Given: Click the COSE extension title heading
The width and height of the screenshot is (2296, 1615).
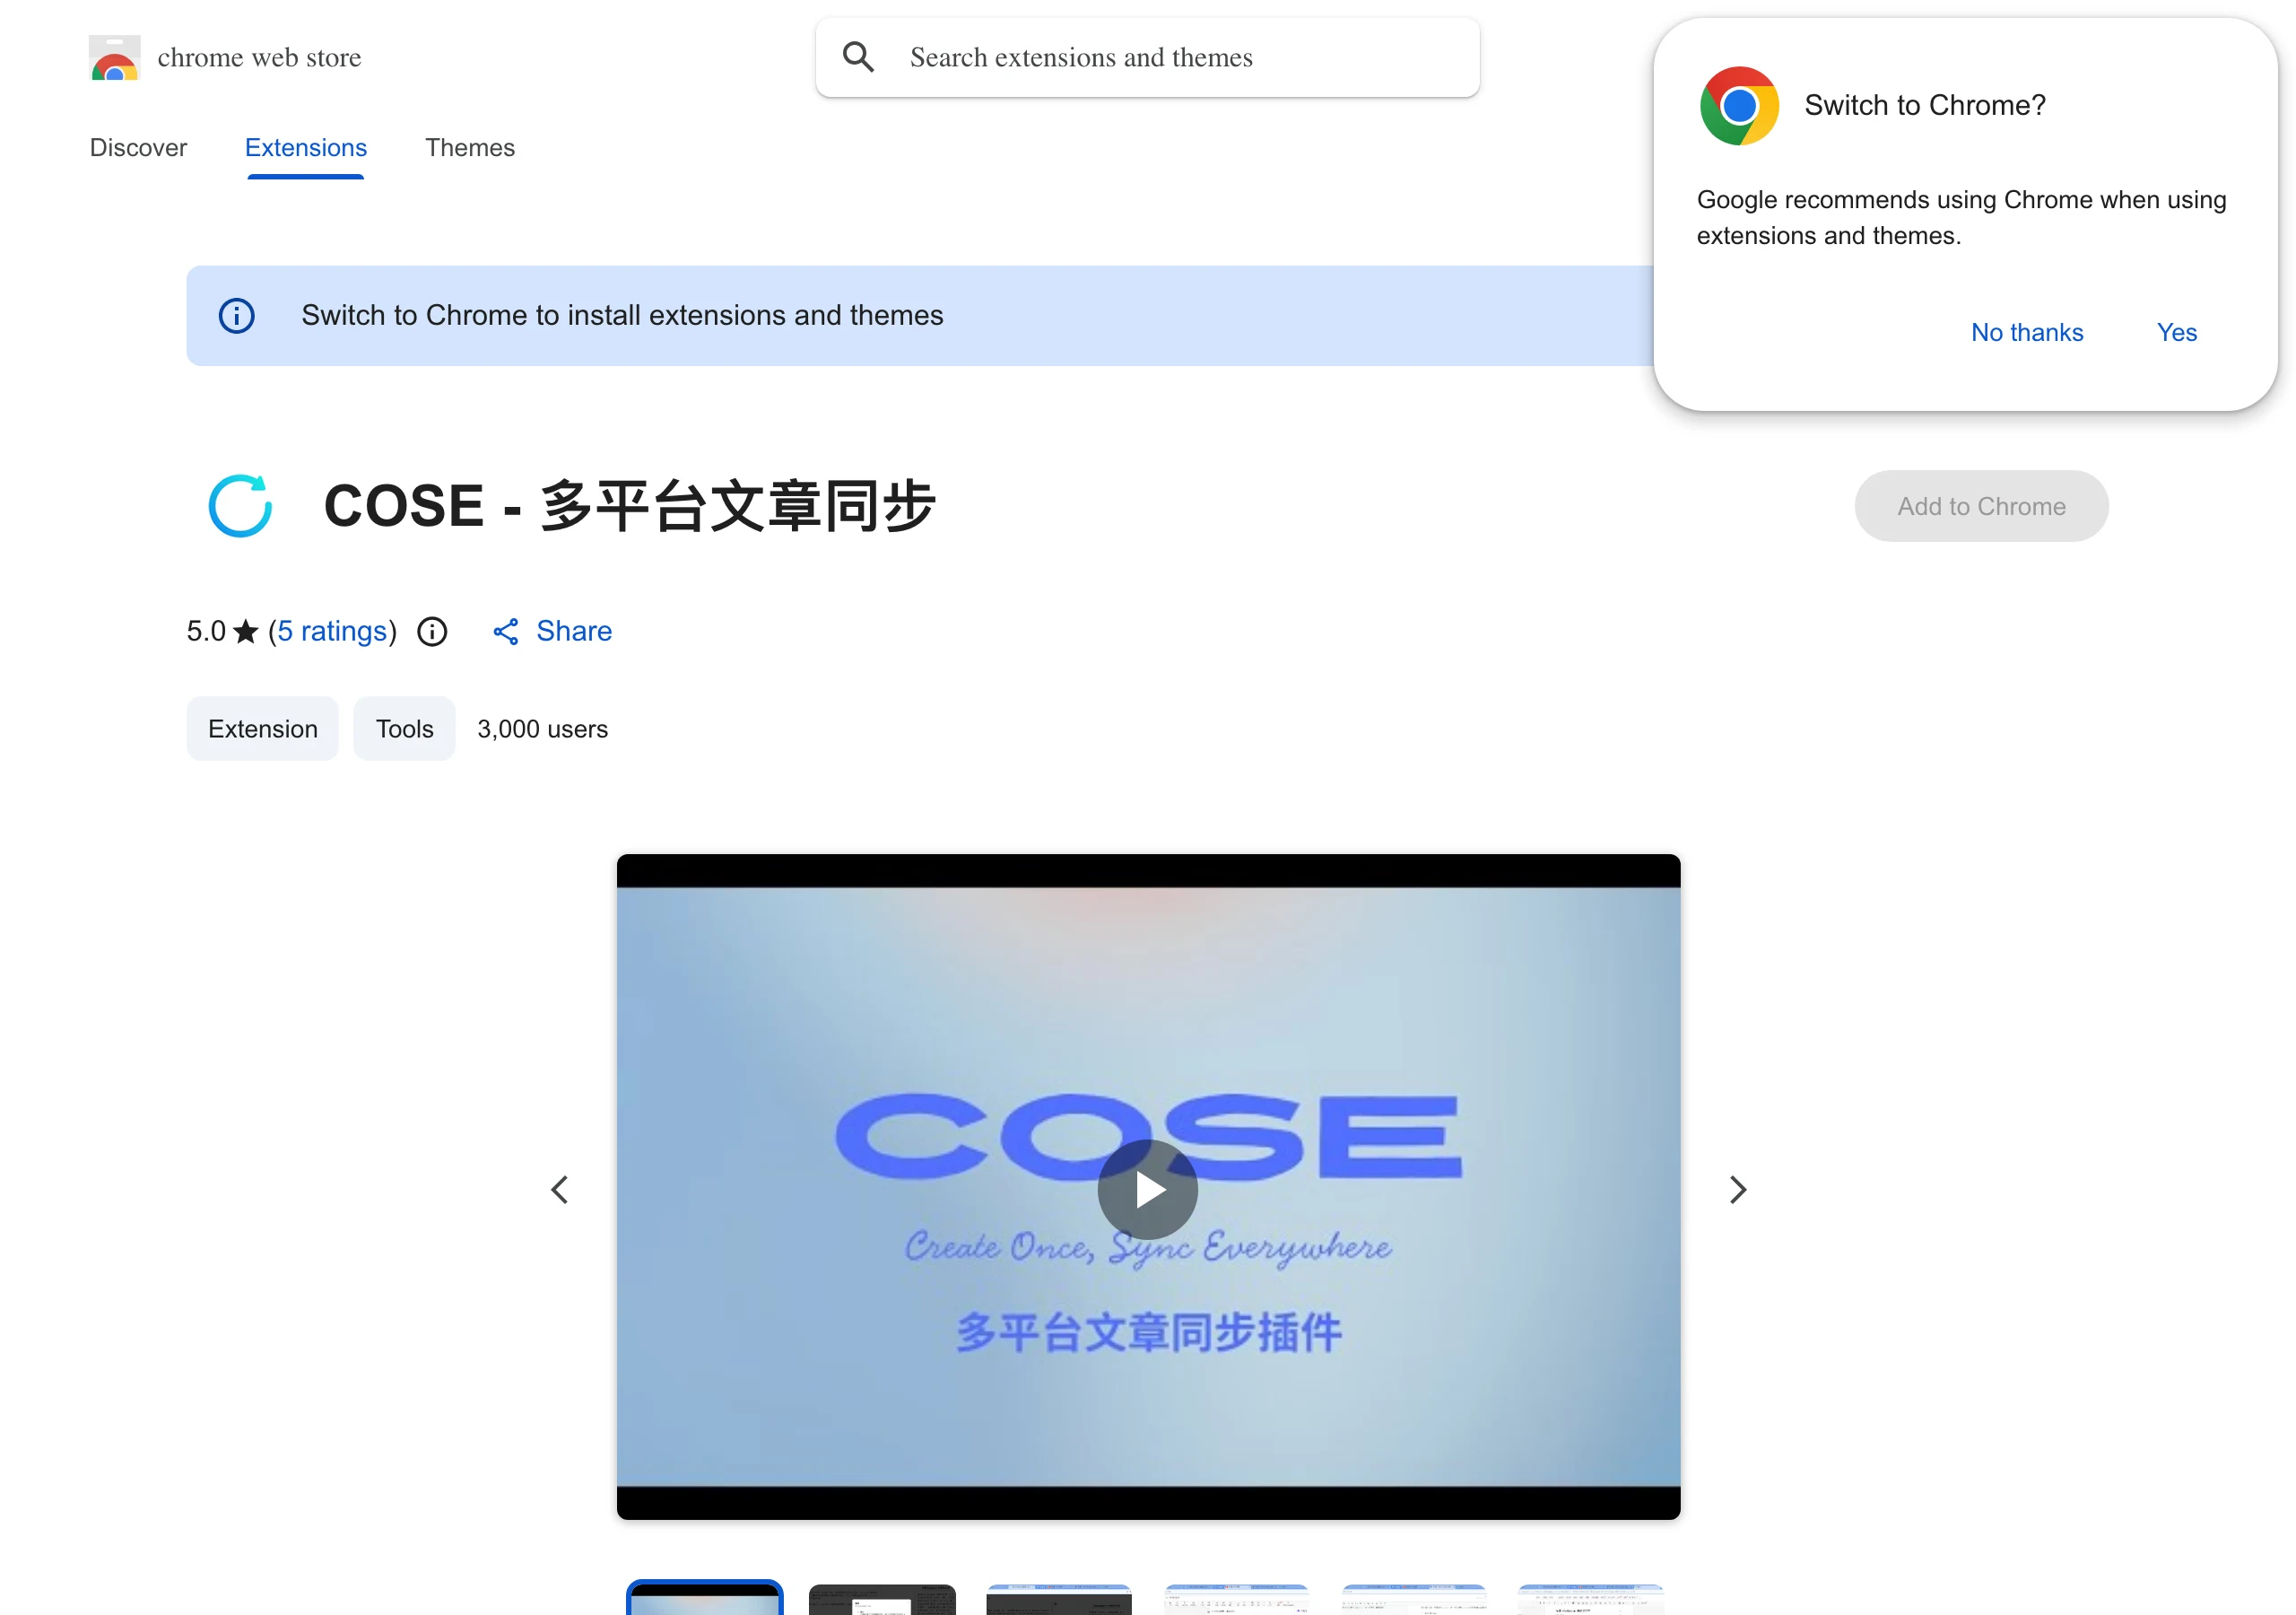Looking at the screenshot, I should [x=630, y=505].
